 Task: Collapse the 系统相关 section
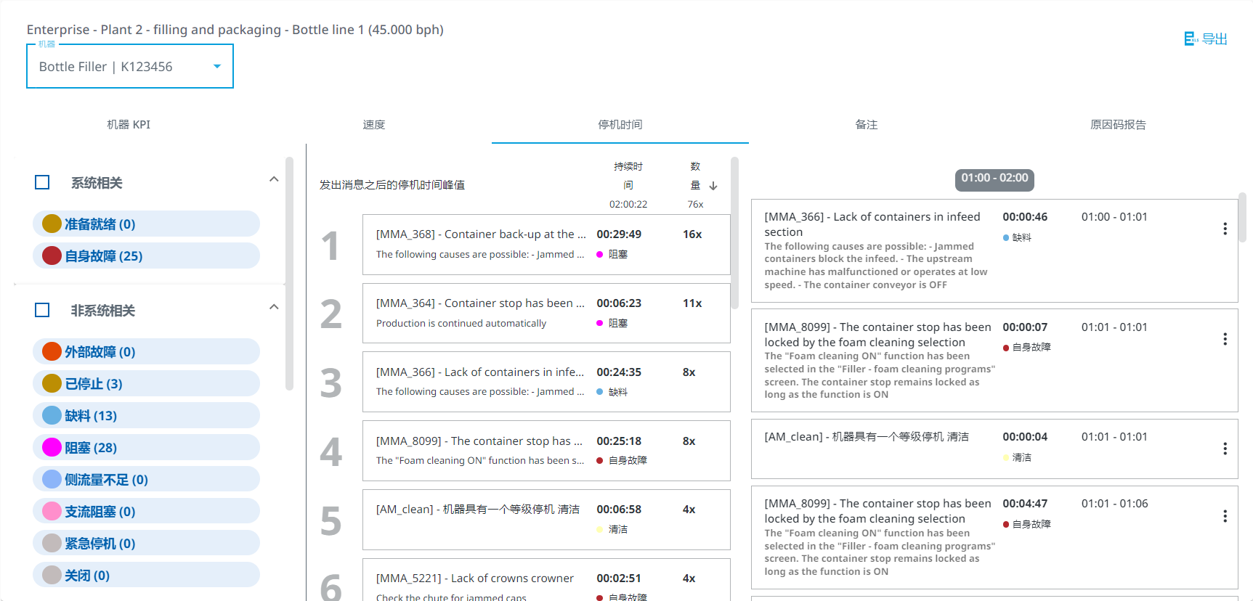click(x=274, y=179)
